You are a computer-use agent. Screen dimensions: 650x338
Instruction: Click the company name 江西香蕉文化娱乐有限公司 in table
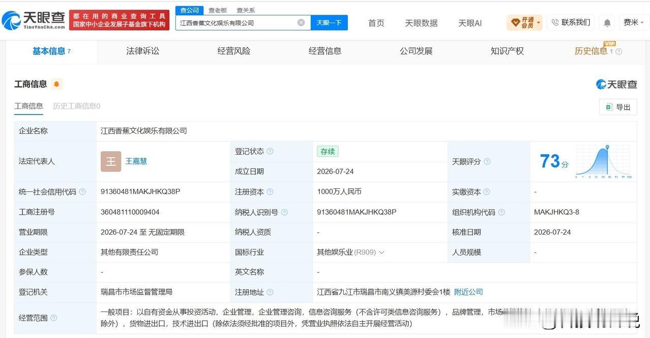pyautogui.click(x=144, y=131)
